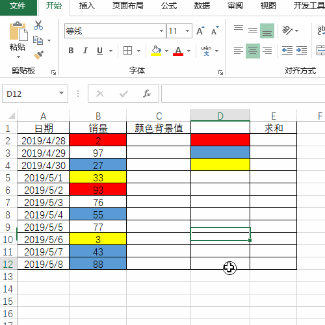
Task: Apply red font color A
Action: pyautogui.click(x=178, y=51)
